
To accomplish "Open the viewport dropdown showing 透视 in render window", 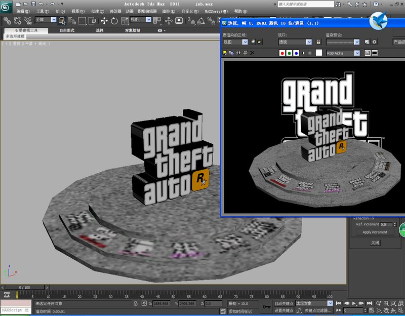I will (295, 42).
